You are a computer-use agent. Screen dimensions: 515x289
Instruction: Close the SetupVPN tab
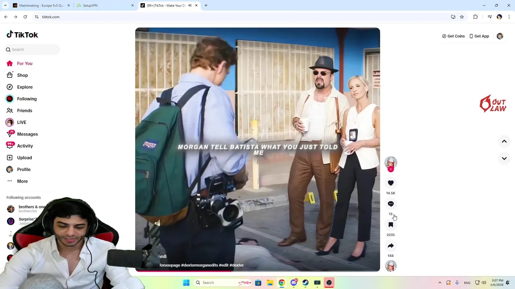(x=132, y=6)
